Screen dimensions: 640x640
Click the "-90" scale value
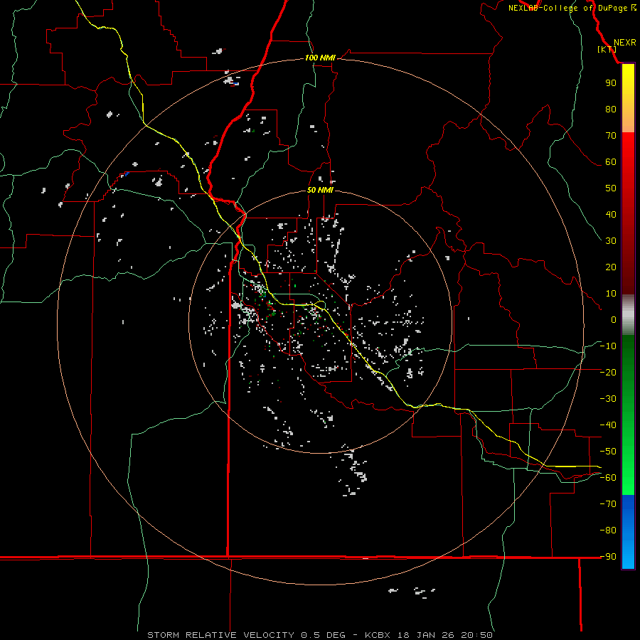pyautogui.click(x=608, y=557)
